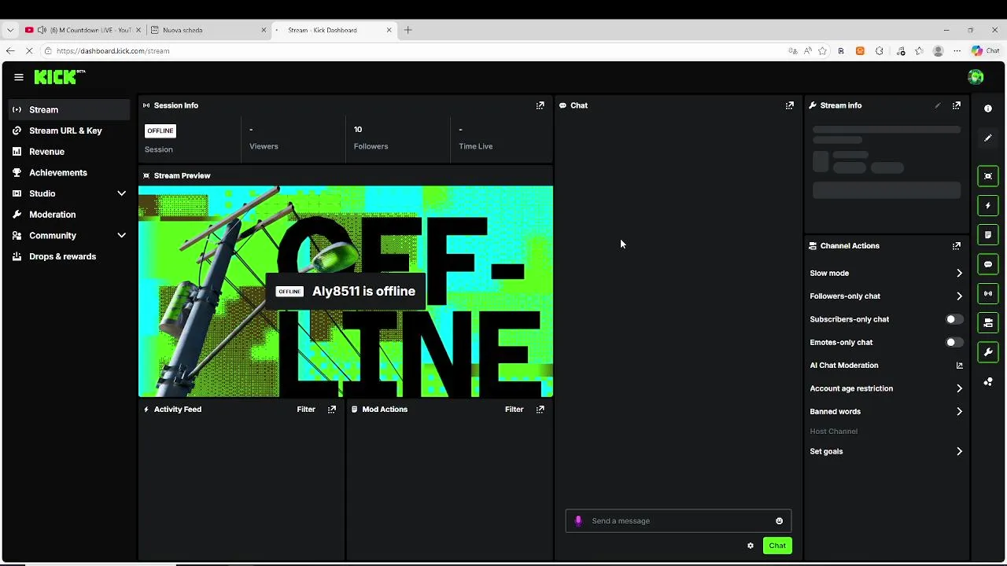
Task: Open browser Extensions puzzle icon
Action: (879, 51)
